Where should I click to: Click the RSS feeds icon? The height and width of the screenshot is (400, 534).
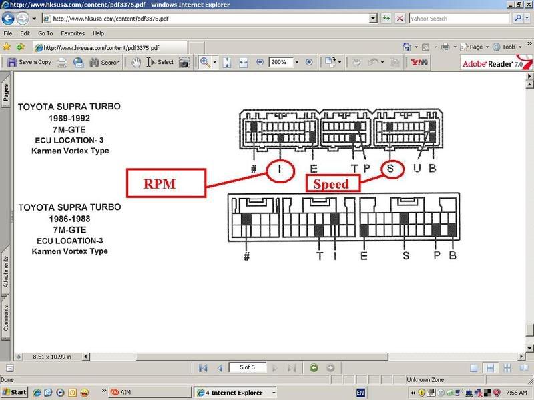(425, 47)
